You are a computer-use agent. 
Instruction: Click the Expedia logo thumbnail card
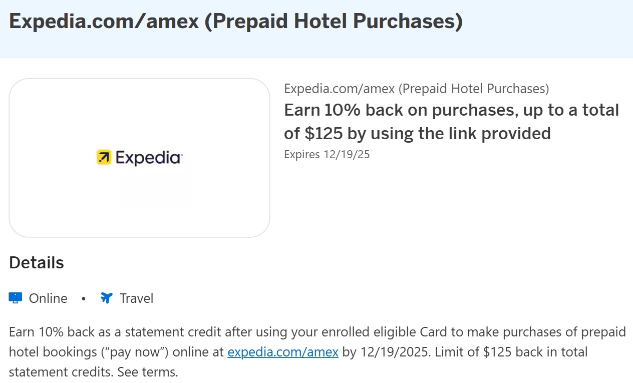tap(140, 158)
